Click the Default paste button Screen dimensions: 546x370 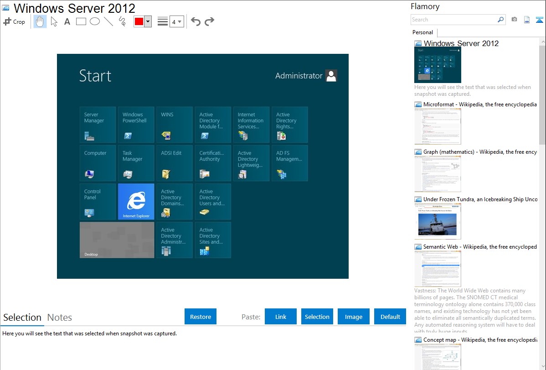[390, 317]
